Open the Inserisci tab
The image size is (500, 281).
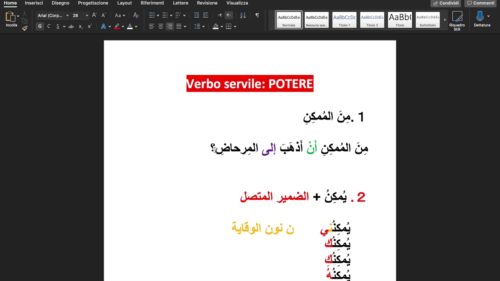(x=34, y=3)
